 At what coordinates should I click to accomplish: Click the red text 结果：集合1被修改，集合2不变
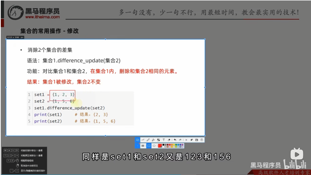click(64, 82)
